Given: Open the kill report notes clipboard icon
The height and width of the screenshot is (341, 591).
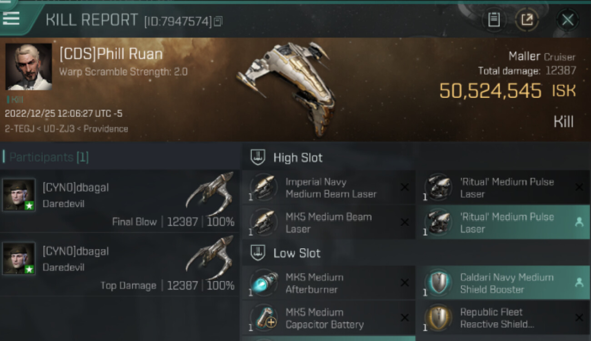Looking at the screenshot, I should [494, 20].
